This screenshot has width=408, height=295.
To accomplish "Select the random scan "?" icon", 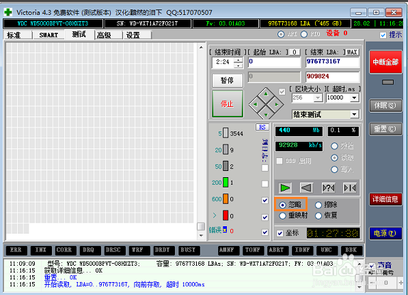I will [328, 187].
